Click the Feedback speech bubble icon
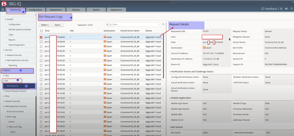This screenshot has height=136, width=294. click(x=263, y=9)
